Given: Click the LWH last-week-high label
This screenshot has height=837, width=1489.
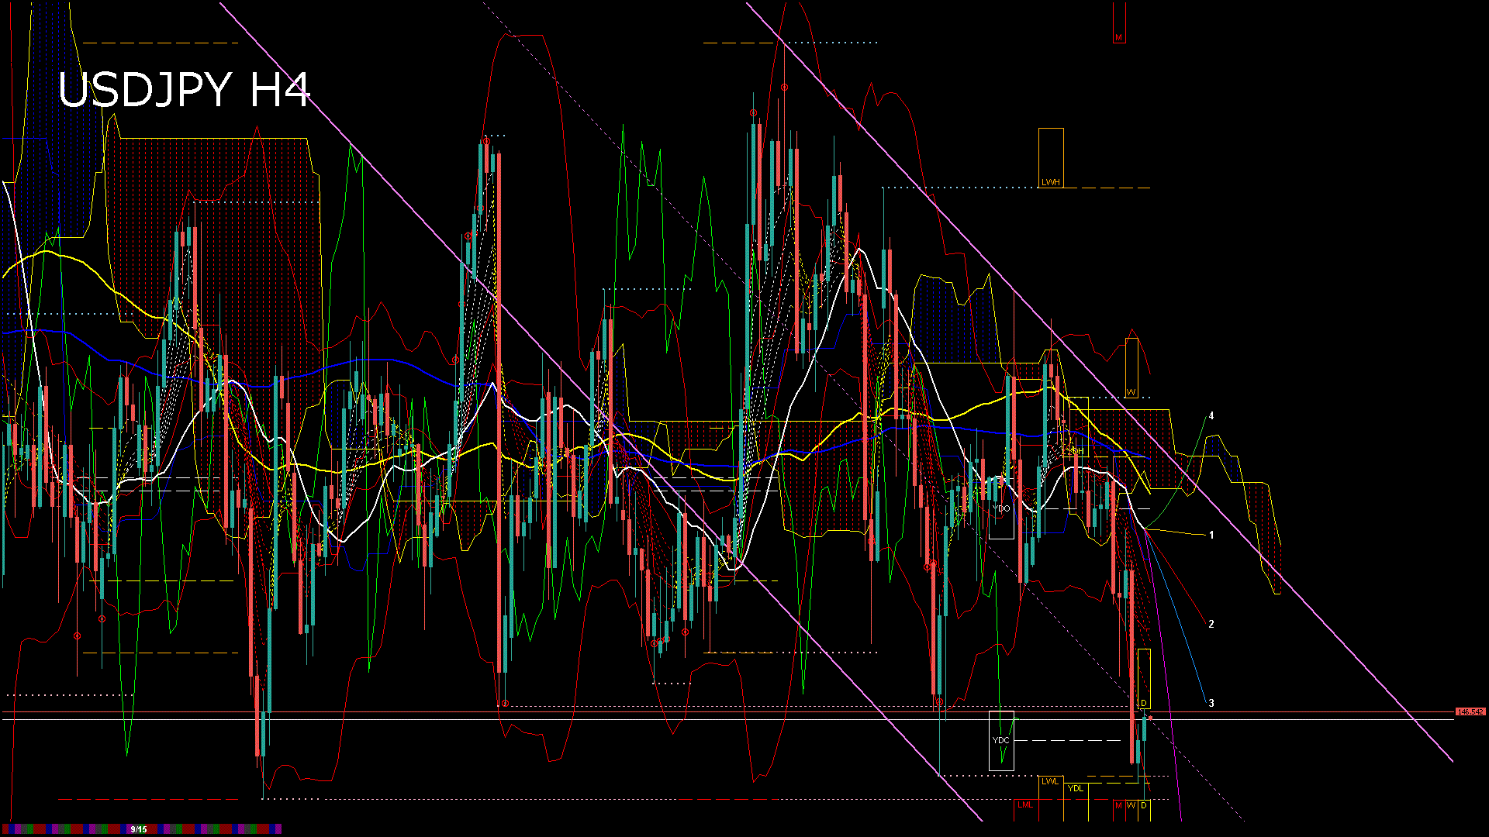Looking at the screenshot, I should pos(1051,182).
